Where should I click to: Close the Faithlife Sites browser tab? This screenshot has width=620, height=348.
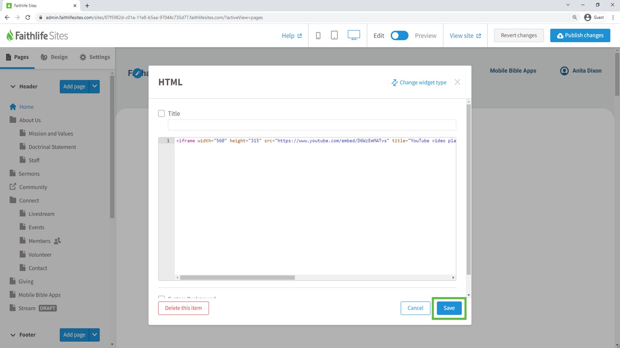75,5
